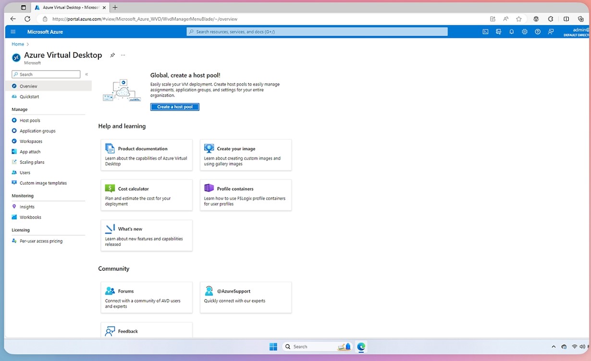
Task: Open the @AzureSupport card
Action: [x=246, y=297]
